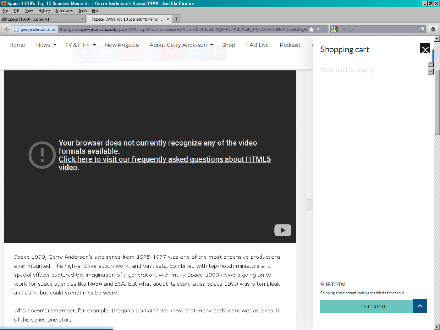
Task: Expand the TV & Film dropdown
Action: (x=94, y=45)
